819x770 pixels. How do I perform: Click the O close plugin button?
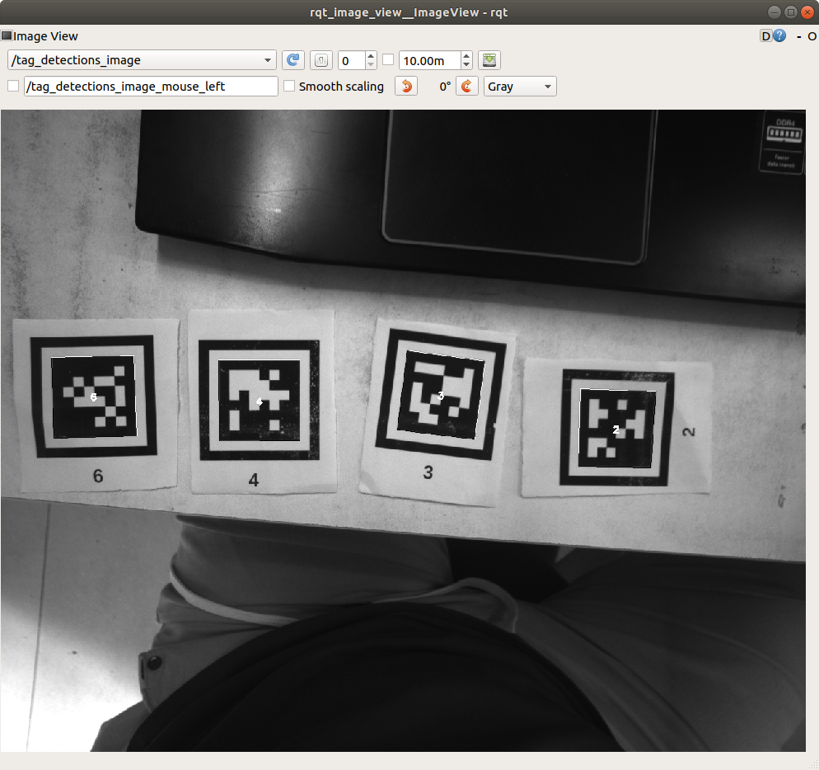pos(812,36)
